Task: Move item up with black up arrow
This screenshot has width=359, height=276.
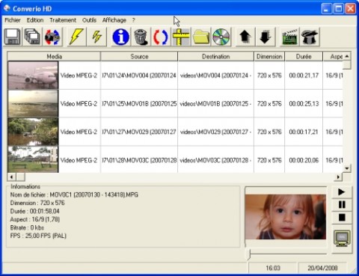Action: pyautogui.click(x=245, y=37)
